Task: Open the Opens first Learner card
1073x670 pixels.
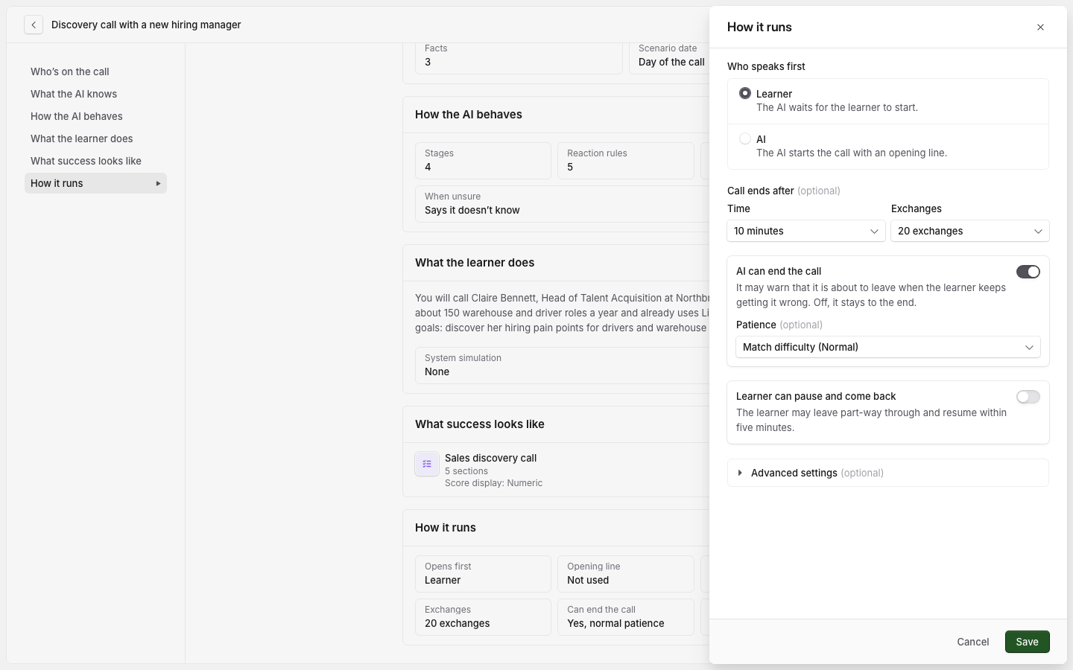Action: point(483,574)
